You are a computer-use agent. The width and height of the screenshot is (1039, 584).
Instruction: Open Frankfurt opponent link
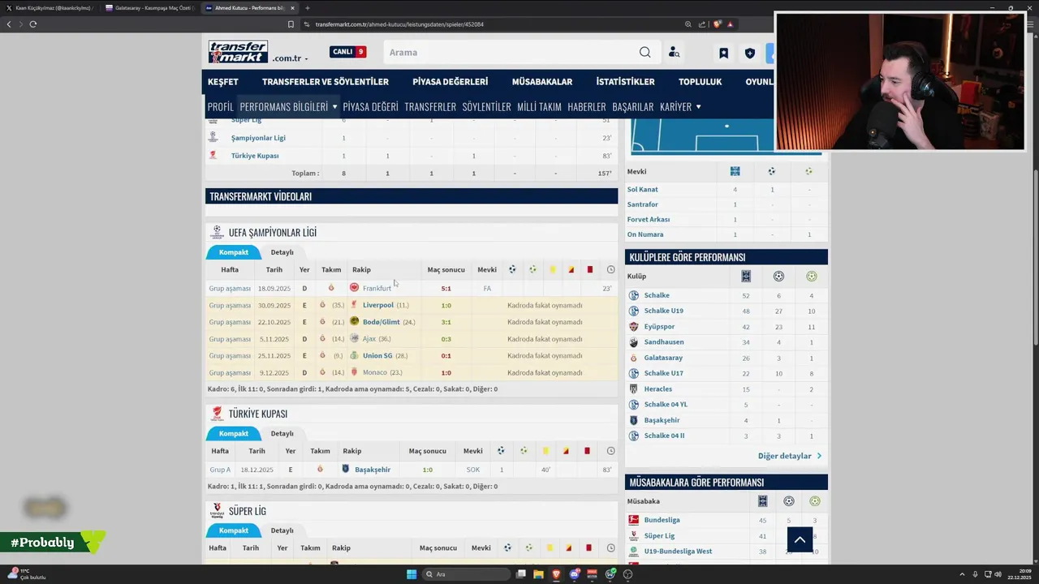coord(377,289)
